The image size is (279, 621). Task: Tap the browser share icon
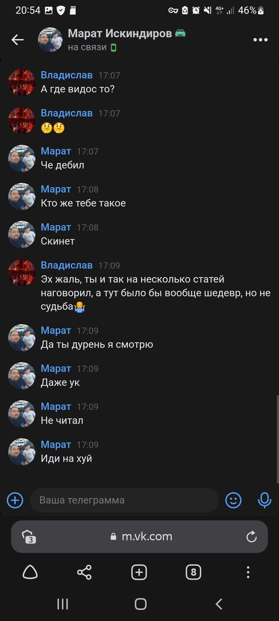pyautogui.click(x=84, y=572)
